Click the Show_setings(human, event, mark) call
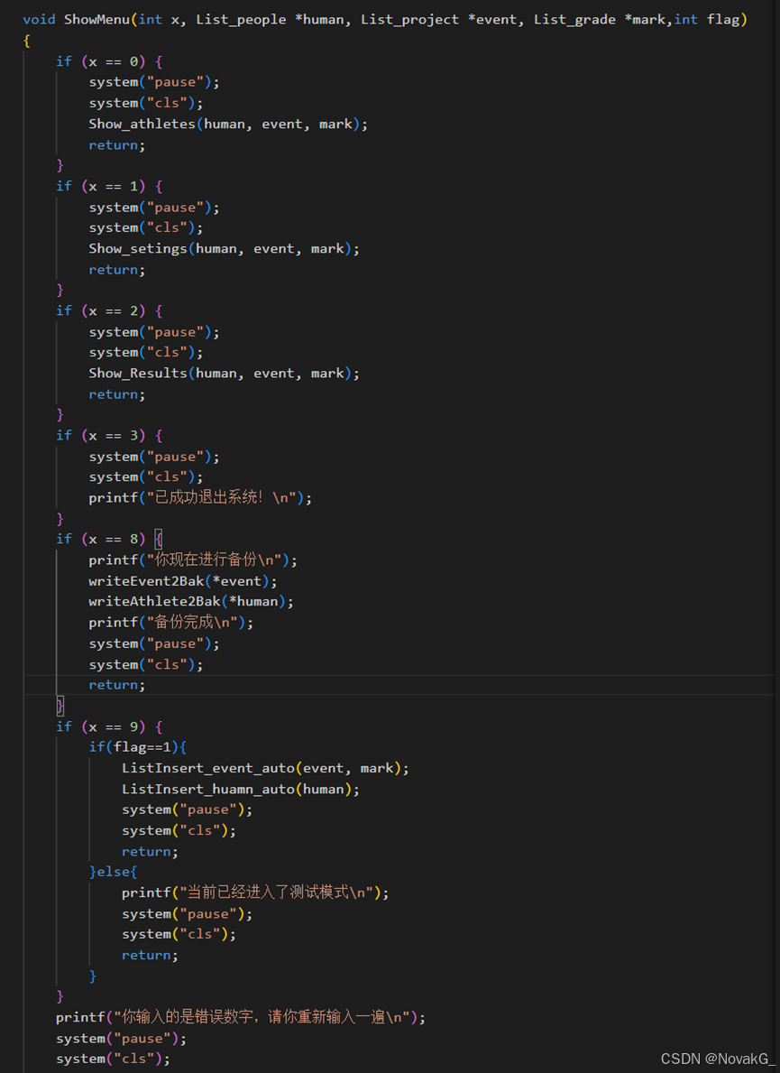 click(x=225, y=248)
